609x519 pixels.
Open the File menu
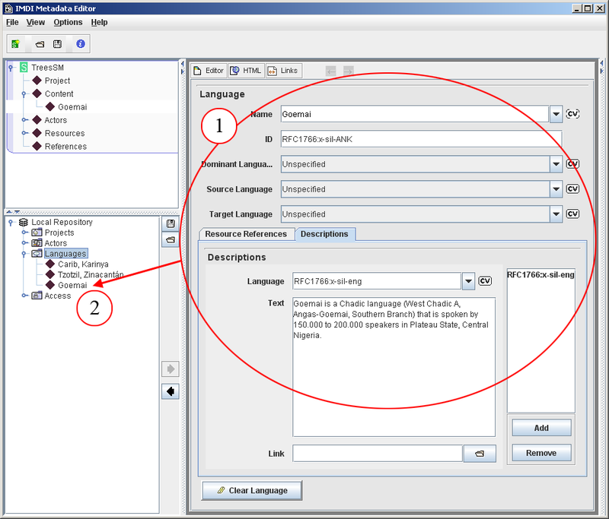12,22
